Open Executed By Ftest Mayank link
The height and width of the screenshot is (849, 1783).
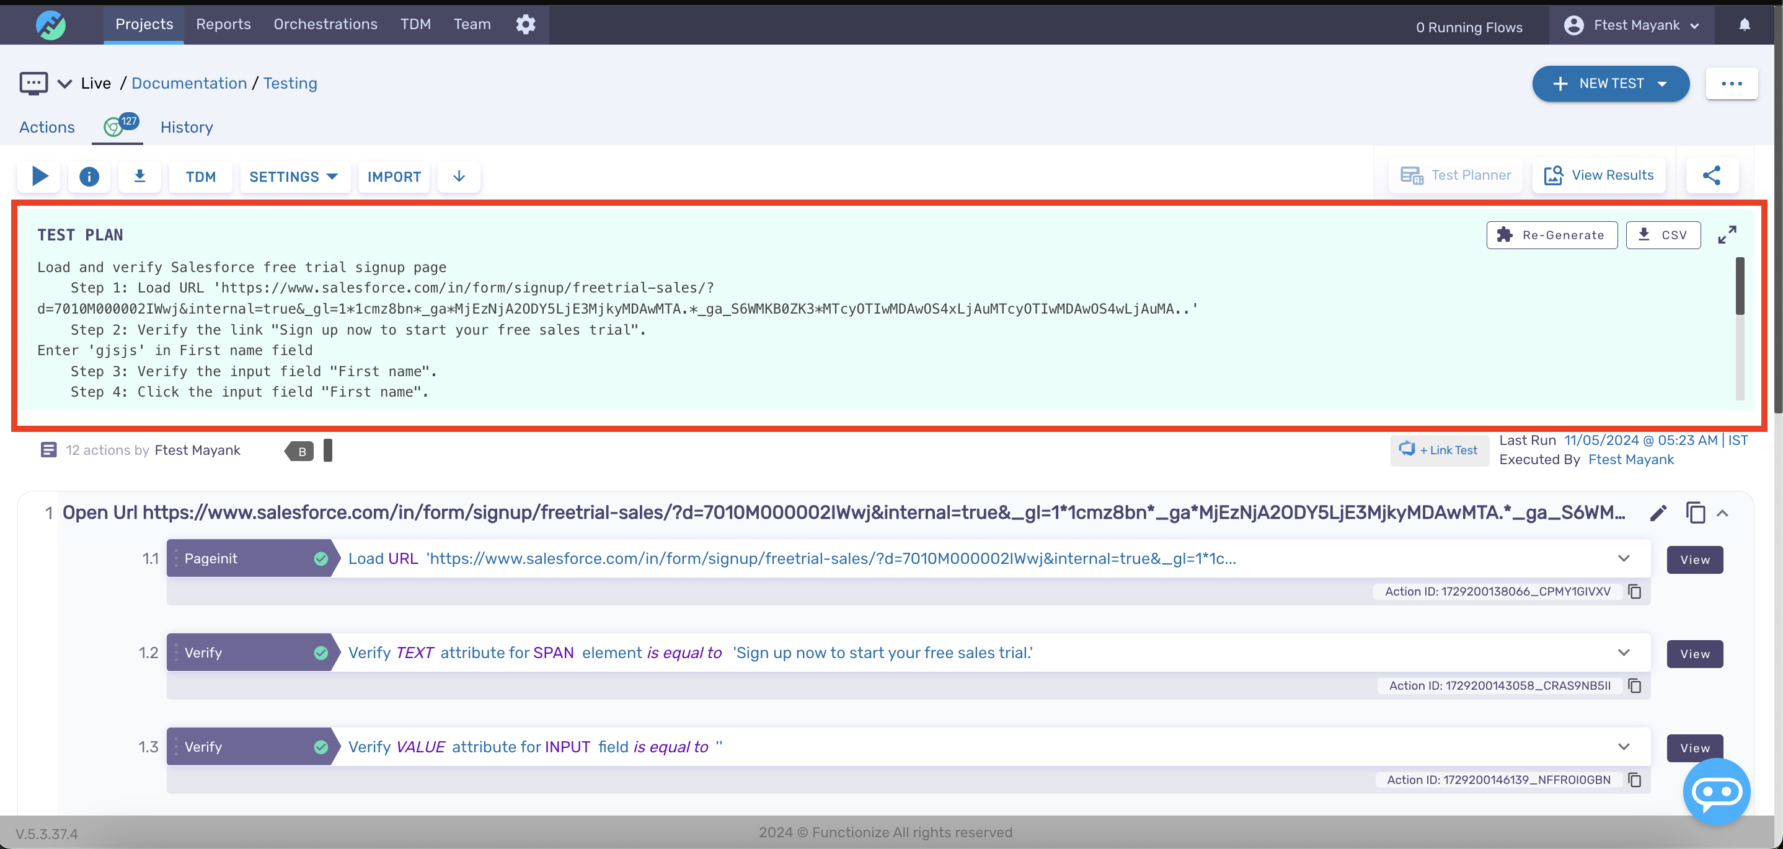[1630, 459]
